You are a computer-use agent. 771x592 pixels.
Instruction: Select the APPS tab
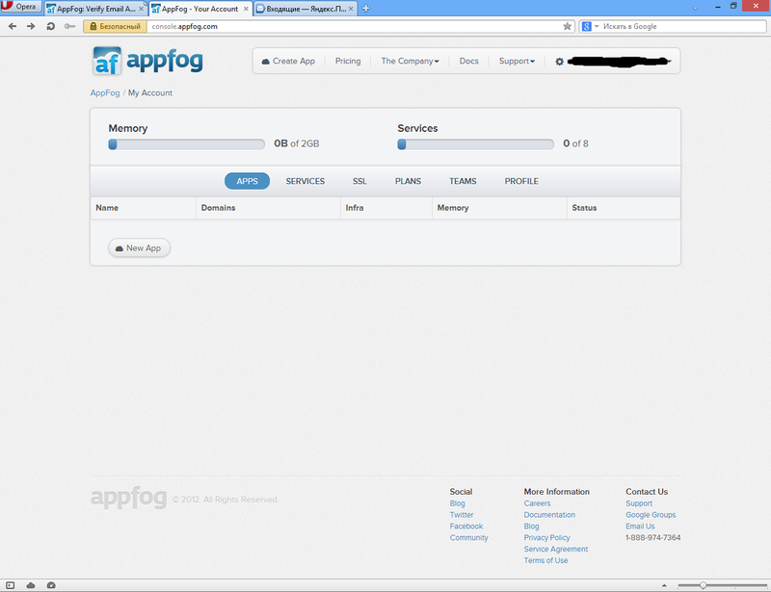(247, 181)
